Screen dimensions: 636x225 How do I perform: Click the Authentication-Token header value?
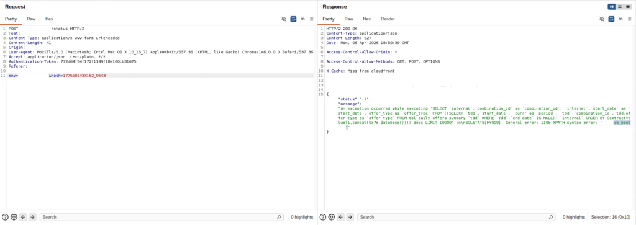click(98, 61)
